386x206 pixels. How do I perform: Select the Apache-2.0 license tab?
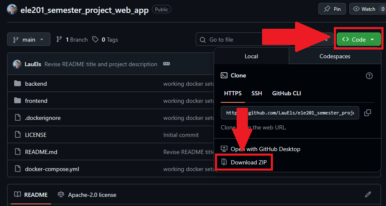[87, 195]
